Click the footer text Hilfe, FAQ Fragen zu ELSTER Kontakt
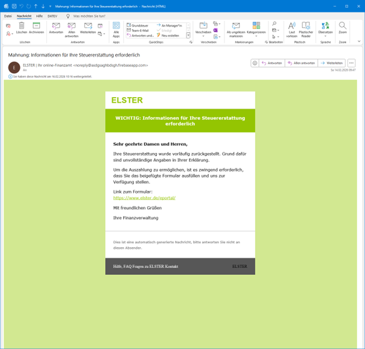Viewport: 365px width, 349px height. (x=146, y=266)
